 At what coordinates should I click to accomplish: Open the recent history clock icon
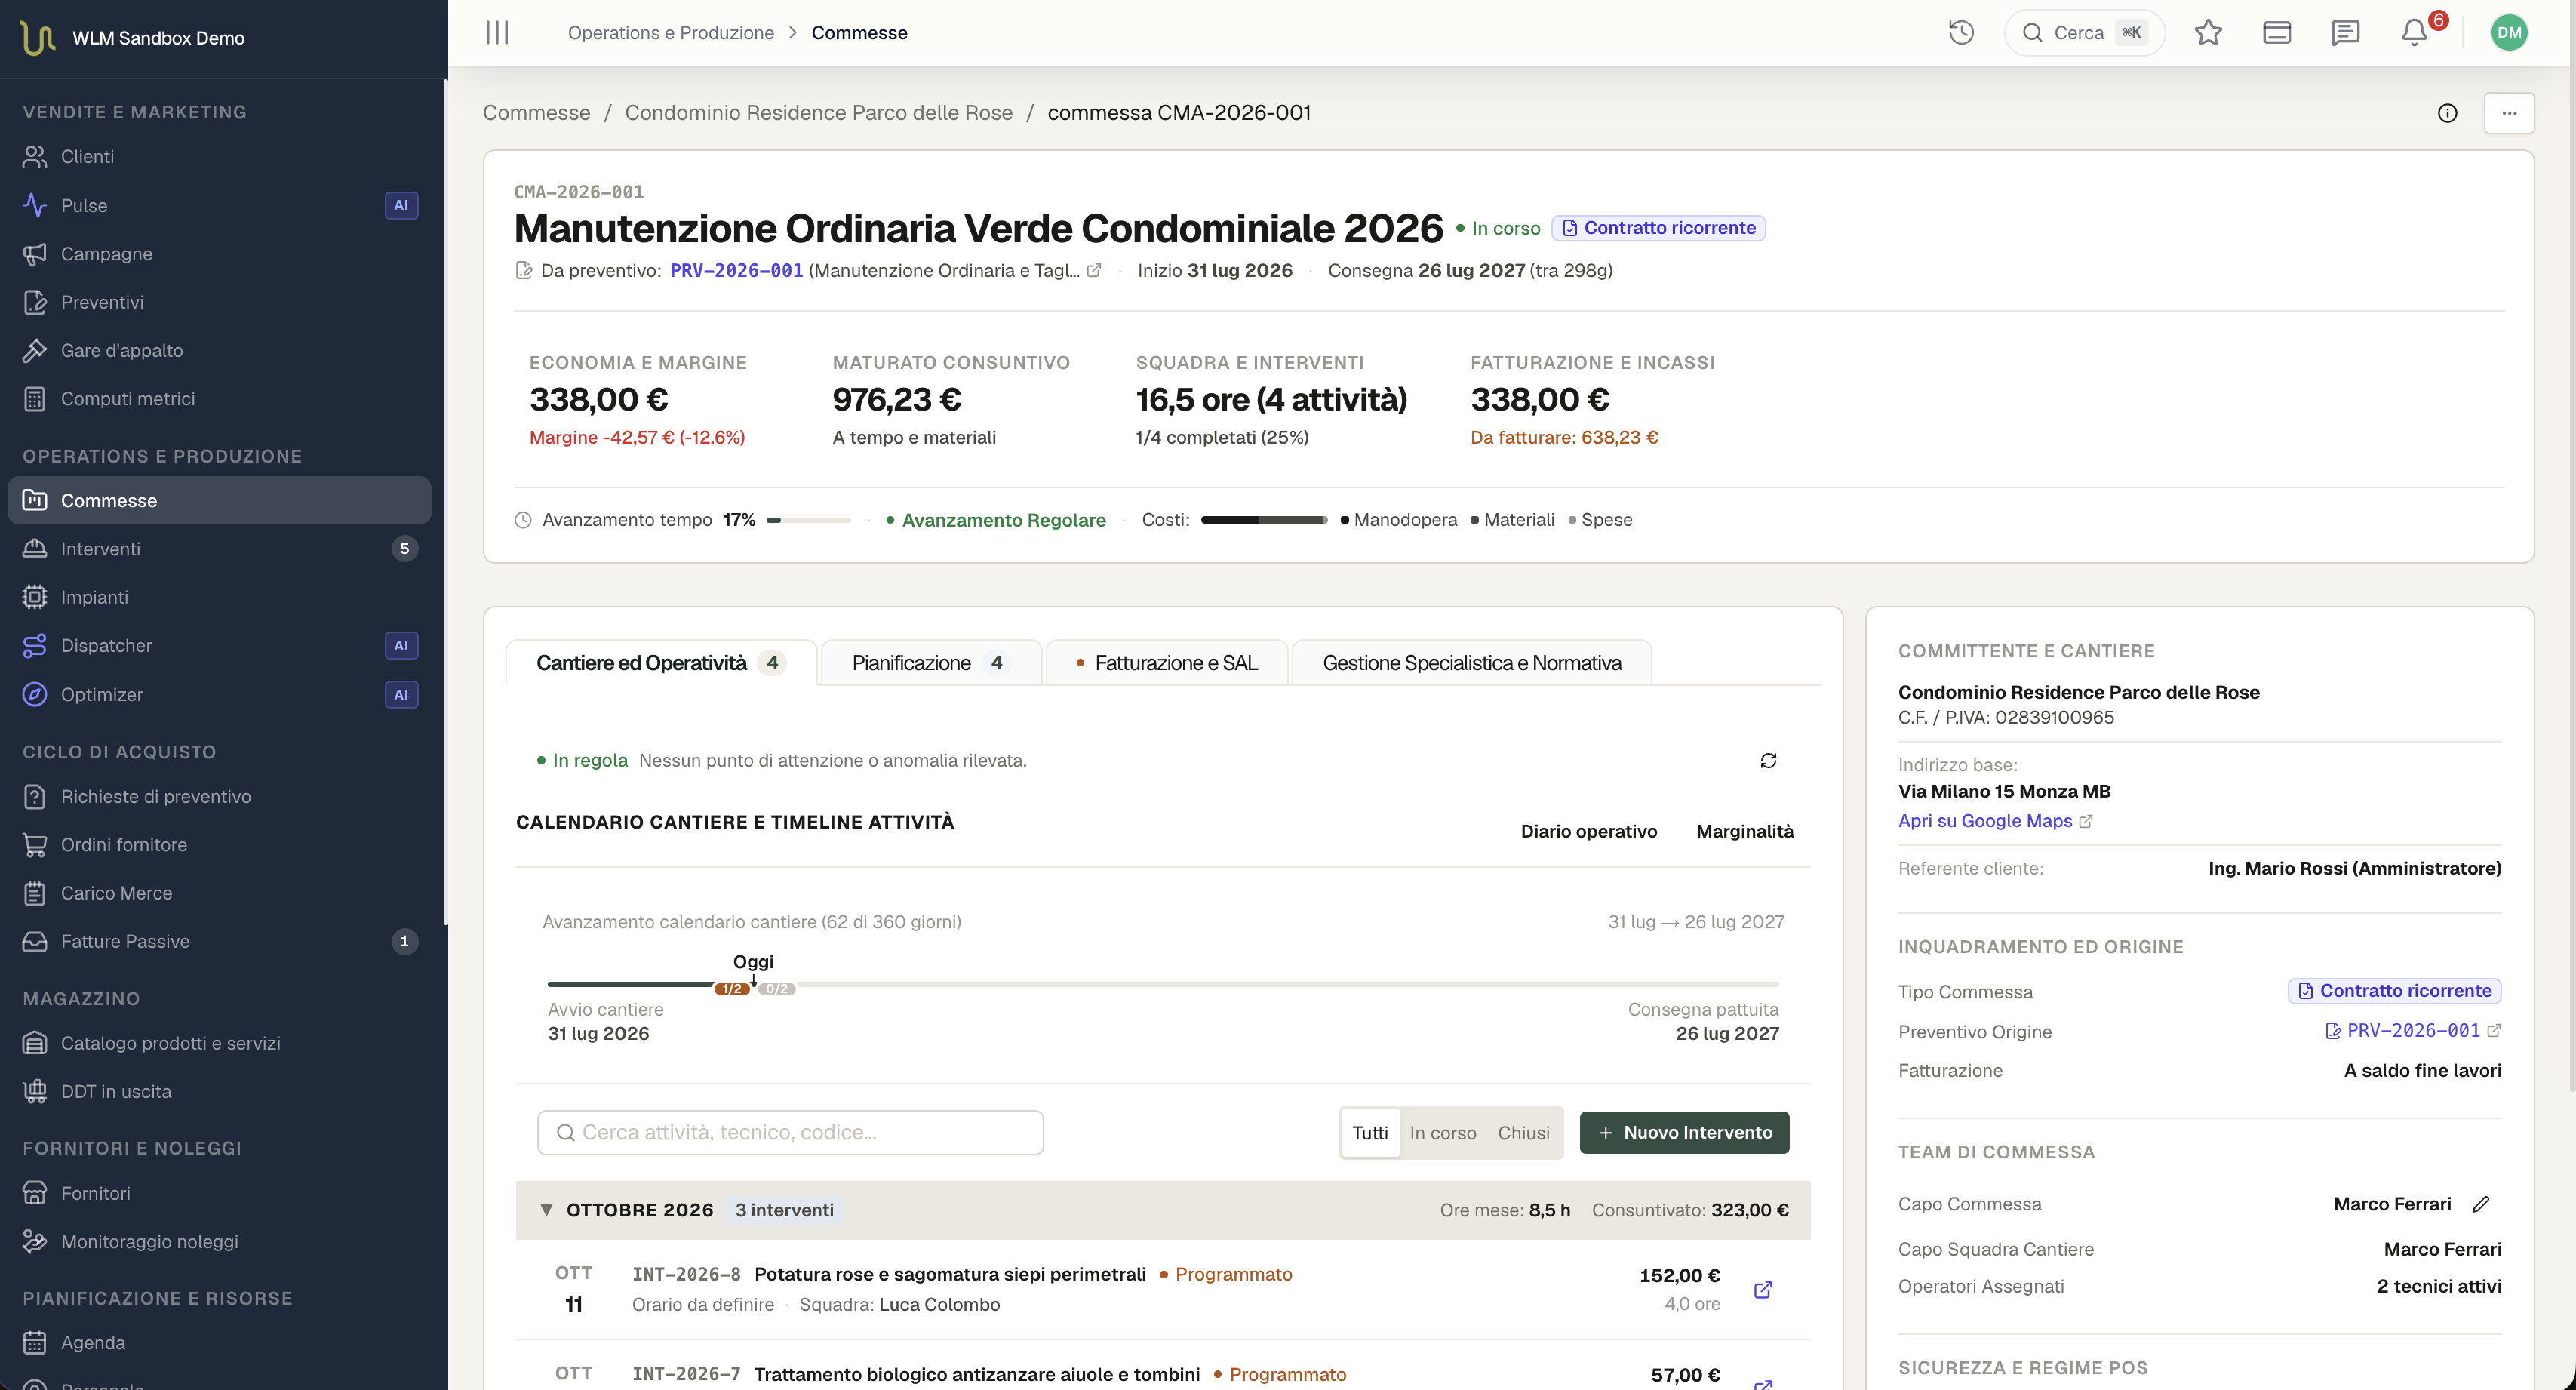pos(1961,33)
